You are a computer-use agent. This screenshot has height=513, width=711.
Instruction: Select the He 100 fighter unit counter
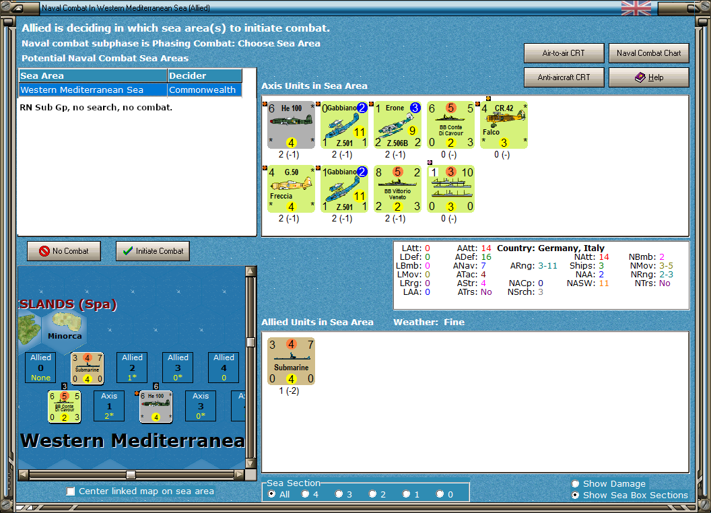[x=291, y=125]
